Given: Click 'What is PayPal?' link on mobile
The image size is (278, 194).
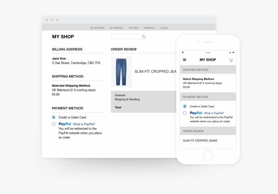Looking at the screenshot, I should click(x=214, y=113).
